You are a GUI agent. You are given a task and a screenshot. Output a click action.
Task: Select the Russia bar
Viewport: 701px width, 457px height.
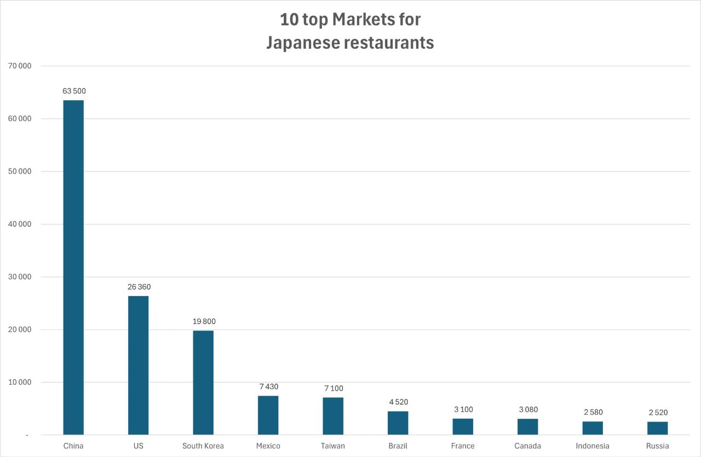tap(657, 428)
